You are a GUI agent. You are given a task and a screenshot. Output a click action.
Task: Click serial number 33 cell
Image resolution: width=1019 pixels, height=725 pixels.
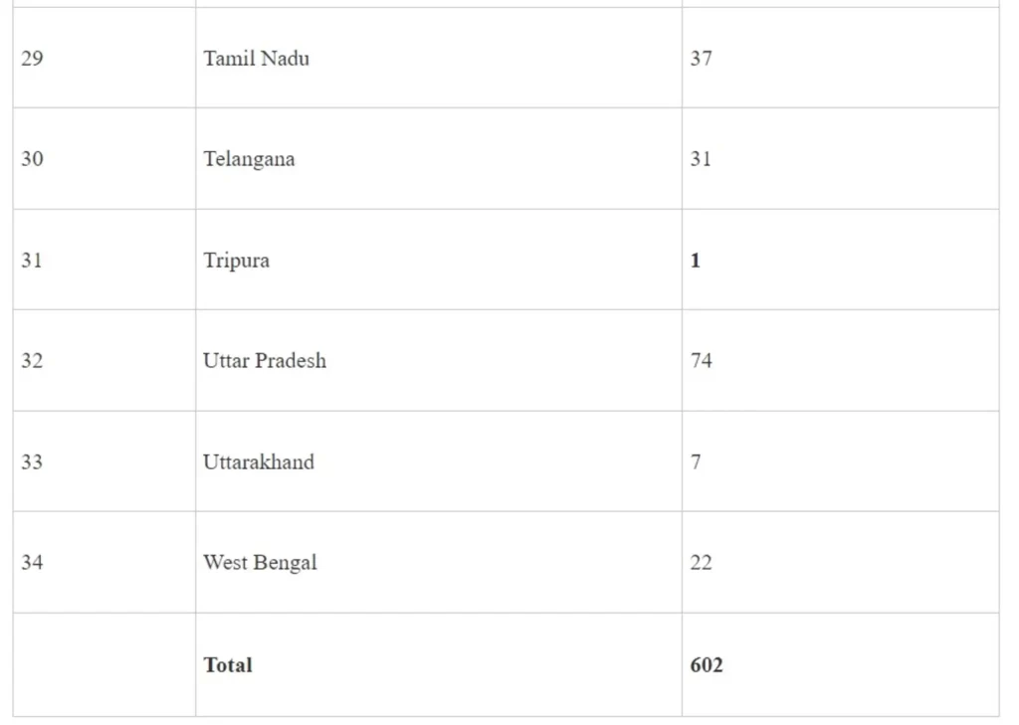[x=33, y=462]
